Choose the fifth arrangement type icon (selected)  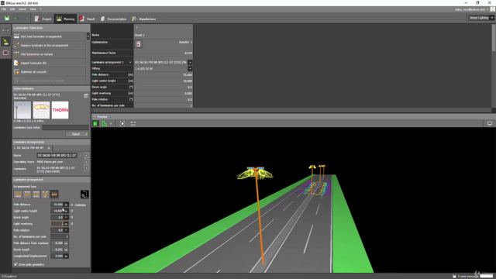[x=54, y=195]
